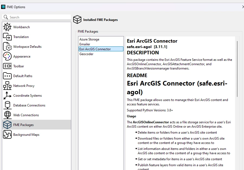Click the 'Installed FME Packages' title
Screen dimensions: 244x170
(x=100, y=20)
